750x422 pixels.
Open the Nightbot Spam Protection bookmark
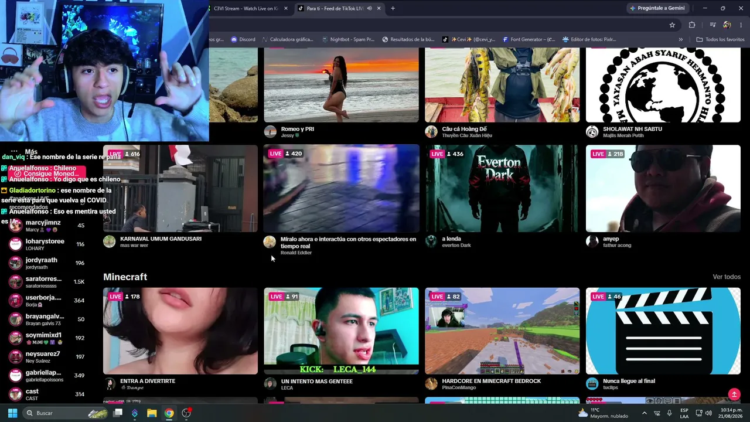point(348,39)
